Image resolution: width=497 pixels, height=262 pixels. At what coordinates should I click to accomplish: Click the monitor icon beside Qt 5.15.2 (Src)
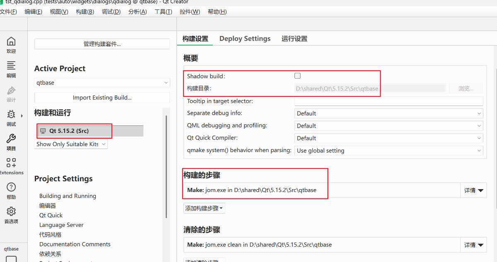point(43,131)
